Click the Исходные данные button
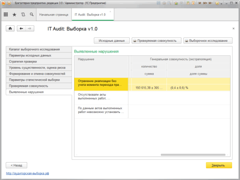 pos(112,41)
